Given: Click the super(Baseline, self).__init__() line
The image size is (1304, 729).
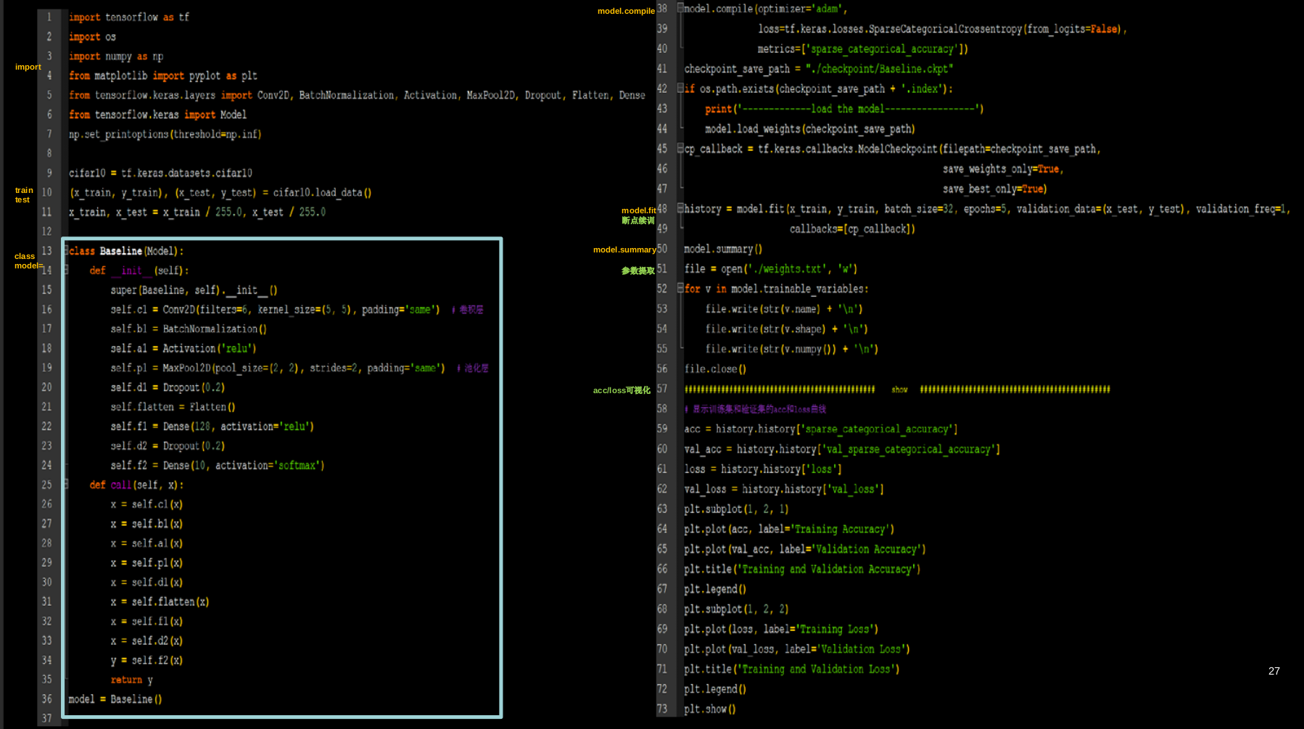Looking at the screenshot, I should 194,290.
